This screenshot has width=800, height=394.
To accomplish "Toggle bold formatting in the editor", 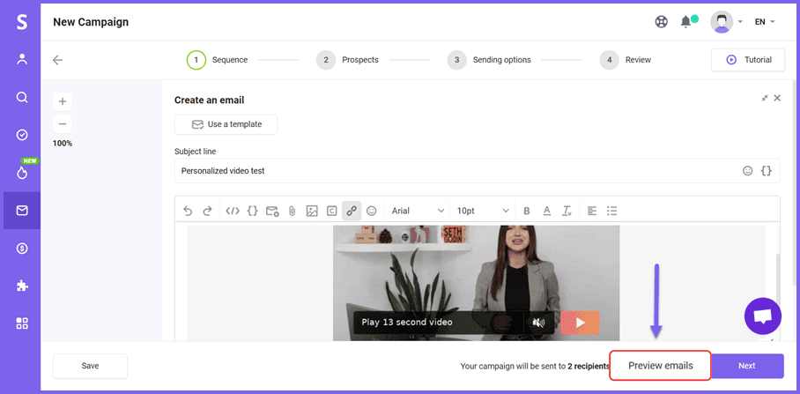I will pos(527,211).
